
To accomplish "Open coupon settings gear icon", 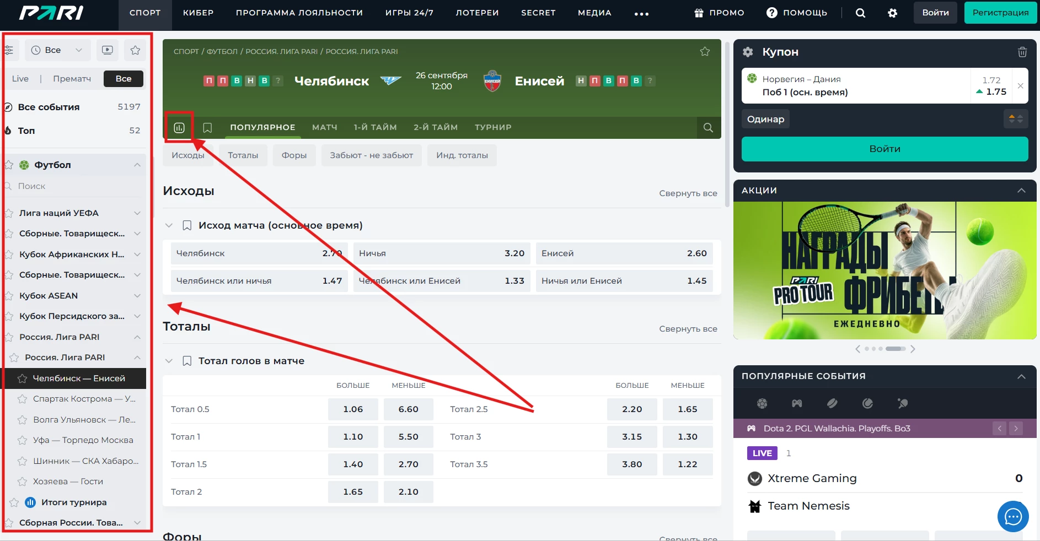I will [748, 52].
